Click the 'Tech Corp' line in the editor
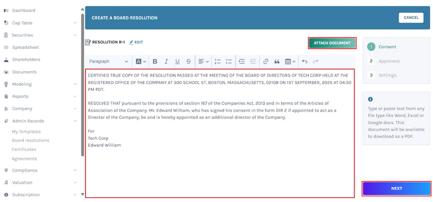The width and height of the screenshot is (433, 202). (98, 138)
